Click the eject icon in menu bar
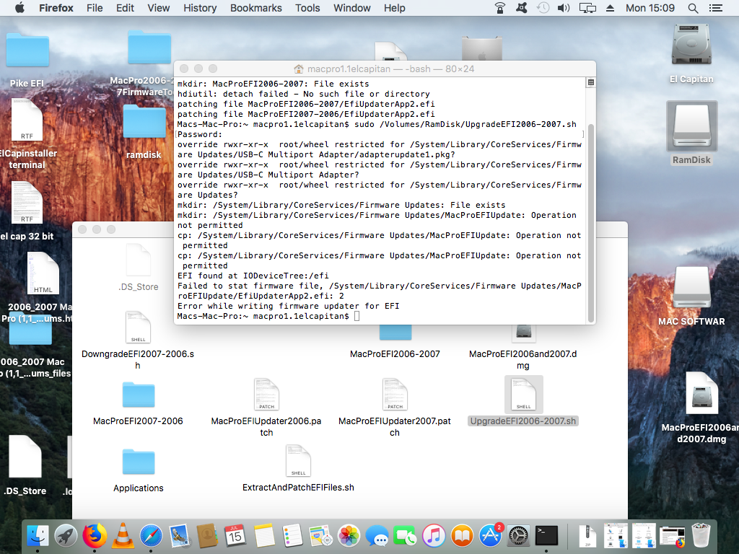739x554 pixels. (x=610, y=8)
